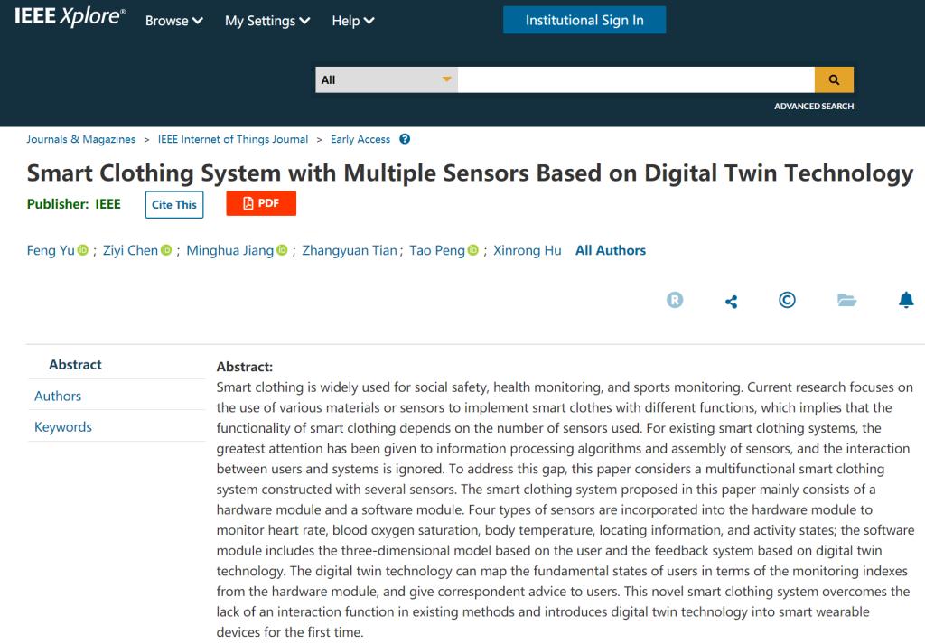Viewport: 925px width, 644px height.
Task: Open the Advanced Search link
Action: tap(814, 107)
